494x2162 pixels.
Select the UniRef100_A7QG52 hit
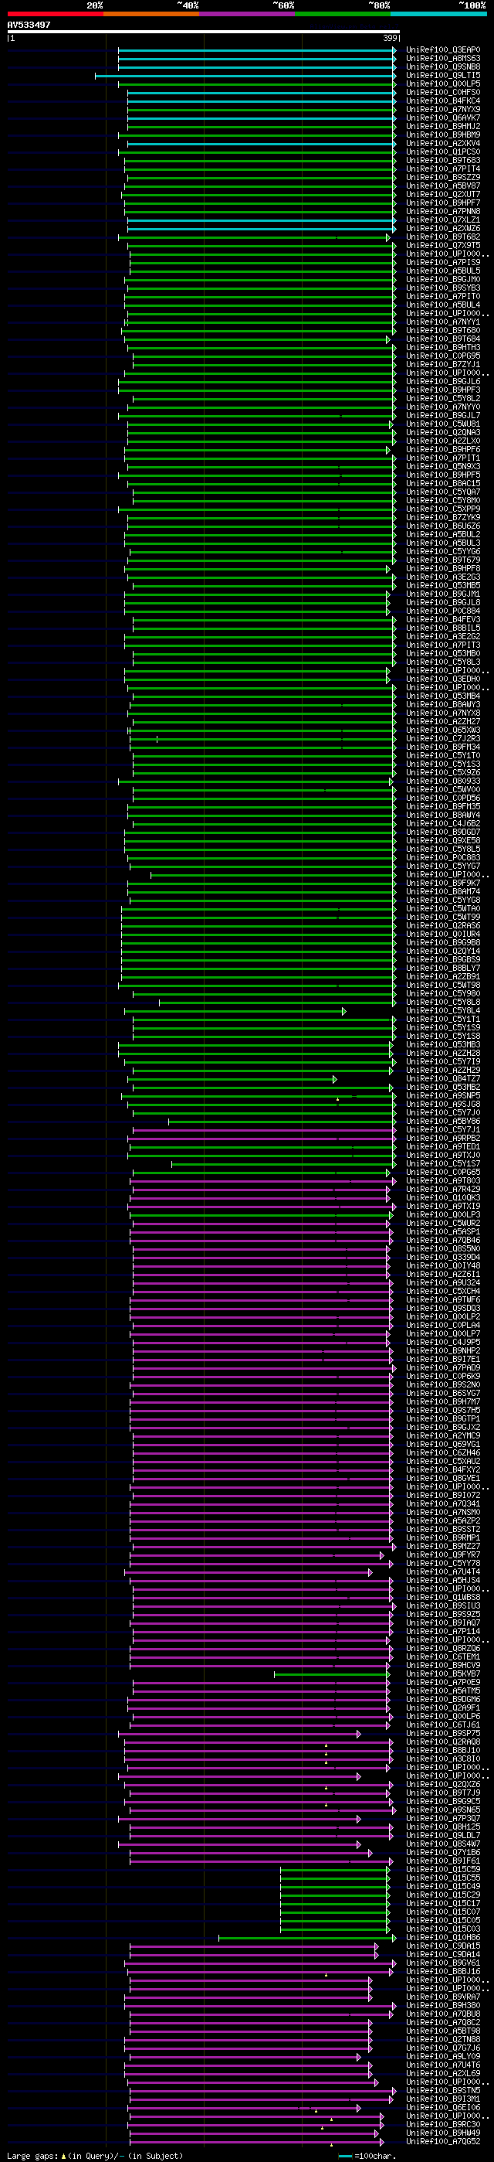pyautogui.click(x=444, y=2142)
